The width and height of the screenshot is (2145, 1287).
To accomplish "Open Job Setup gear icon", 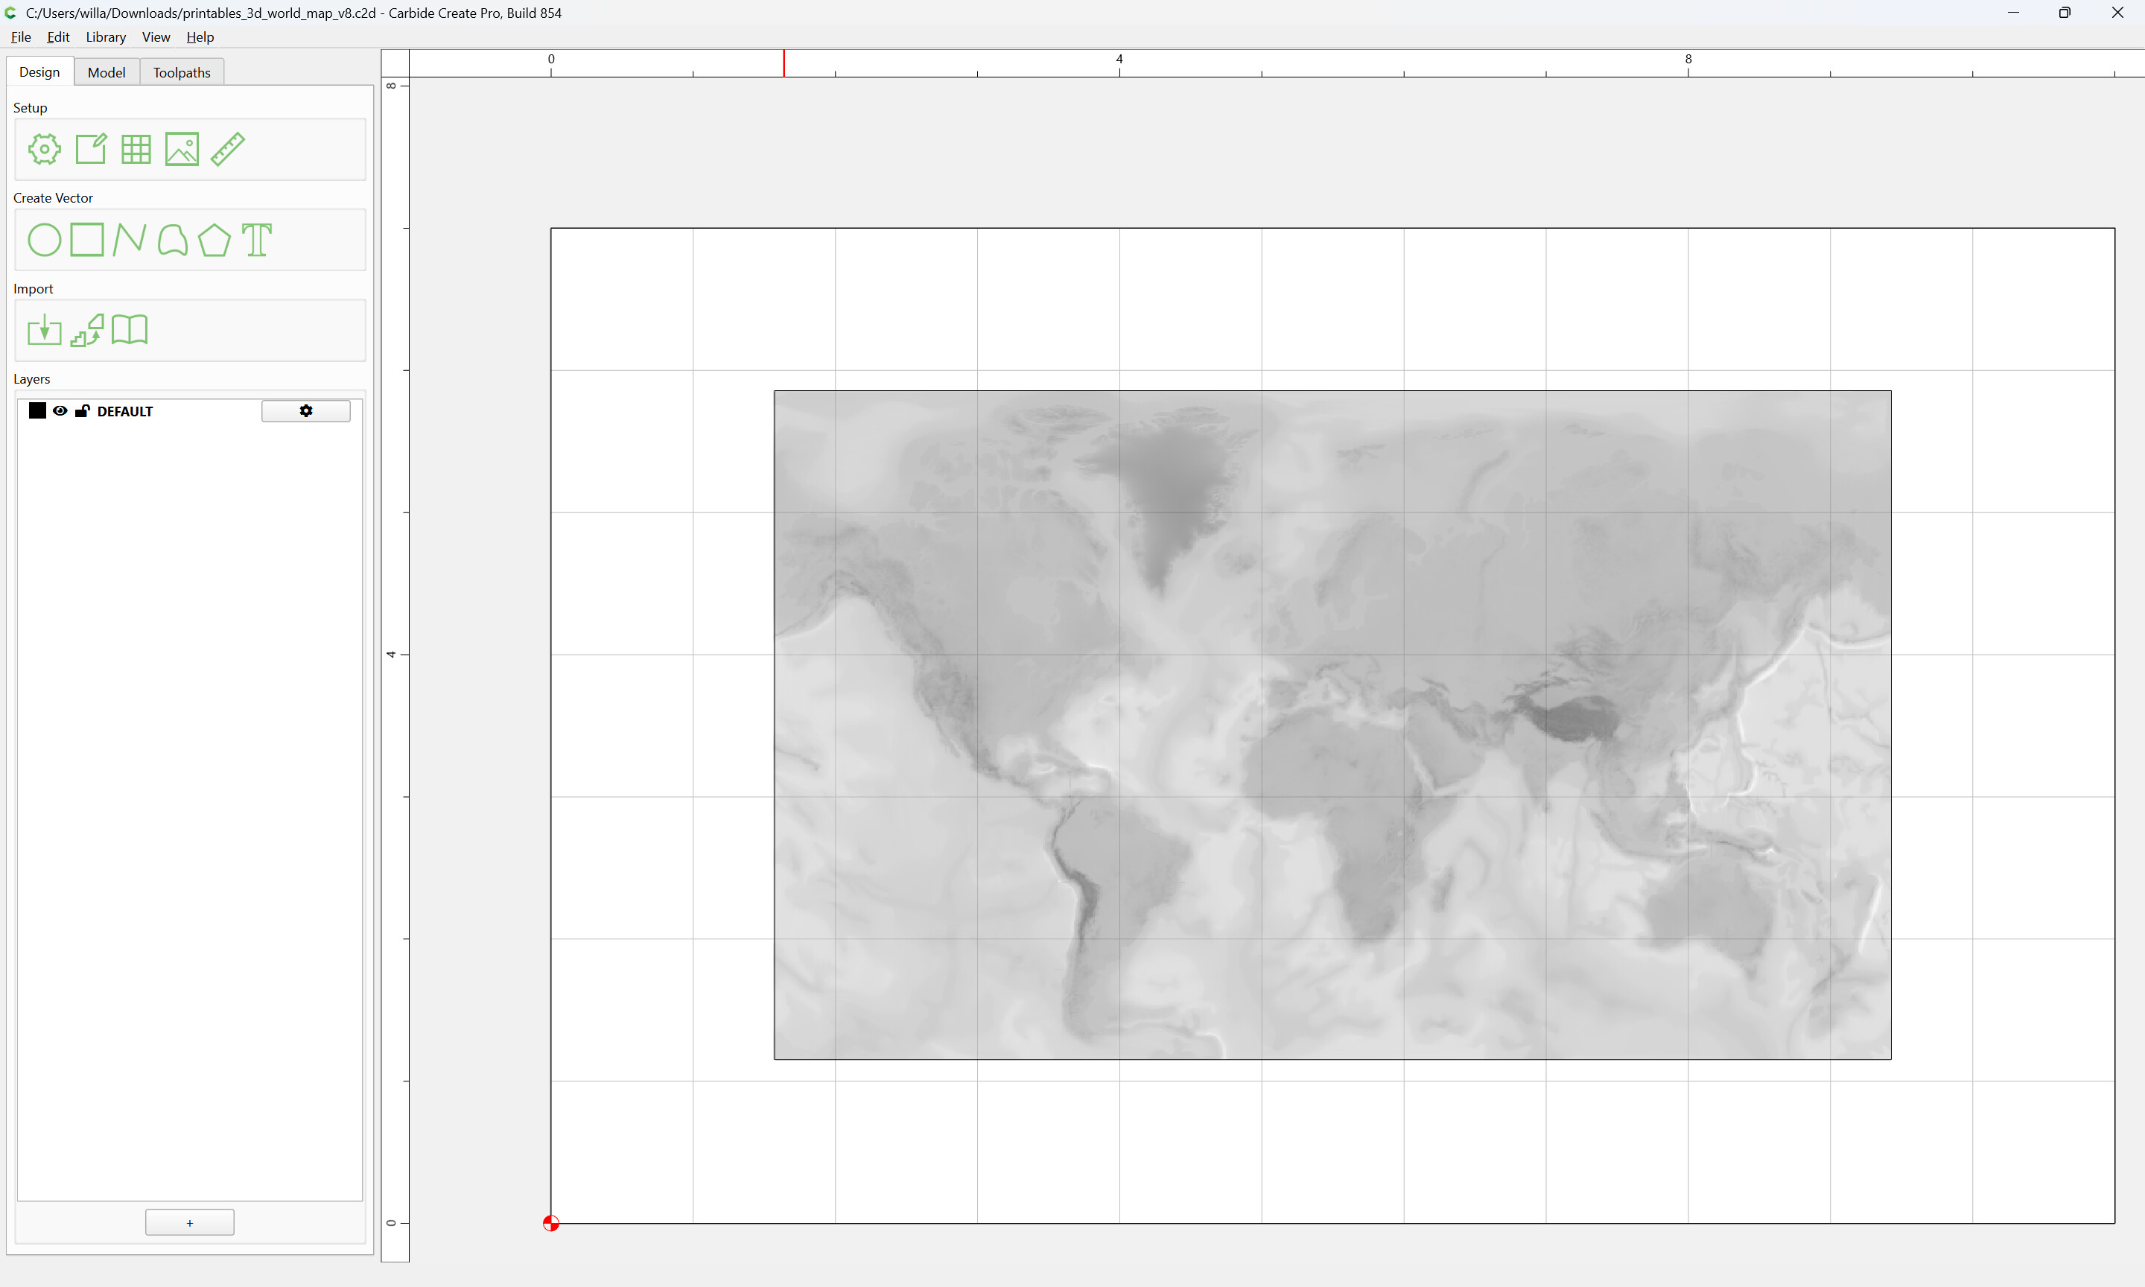I will tap(44, 149).
